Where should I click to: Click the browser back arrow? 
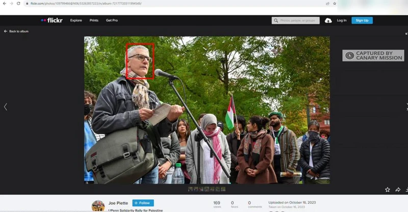tap(5, 4)
